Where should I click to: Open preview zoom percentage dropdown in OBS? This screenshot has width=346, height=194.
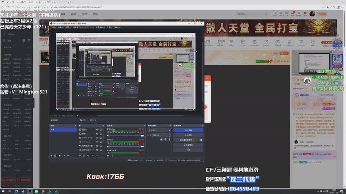[x=56, y=116]
